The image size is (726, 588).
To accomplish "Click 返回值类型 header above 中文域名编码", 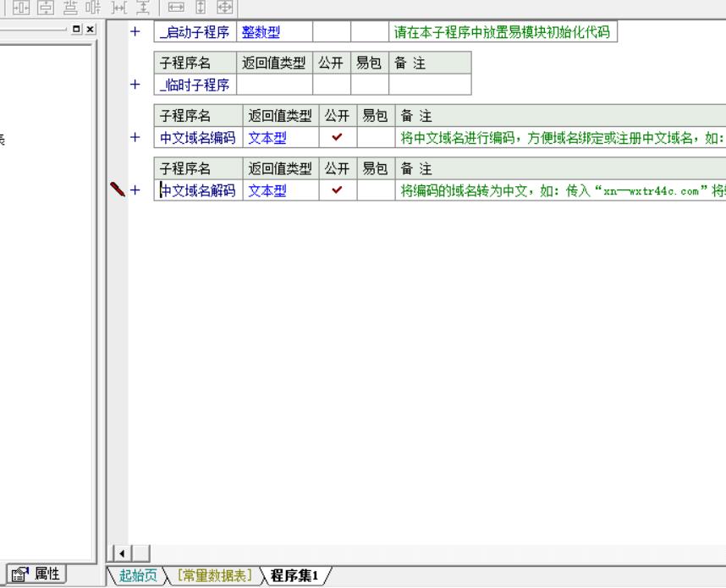I will point(281,116).
